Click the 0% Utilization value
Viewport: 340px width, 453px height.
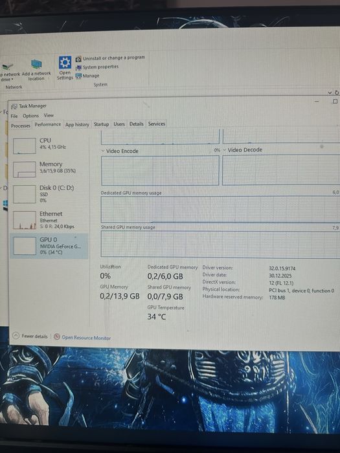(x=105, y=276)
